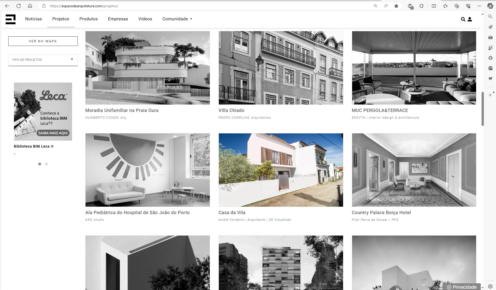Open the user account icon
This screenshot has height=290, width=496.
470,19
